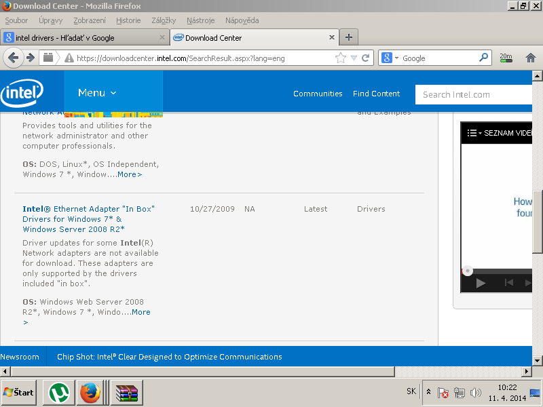Open the URL history dropdown arrow
This screenshot has height=407, width=543.
click(x=354, y=58)
